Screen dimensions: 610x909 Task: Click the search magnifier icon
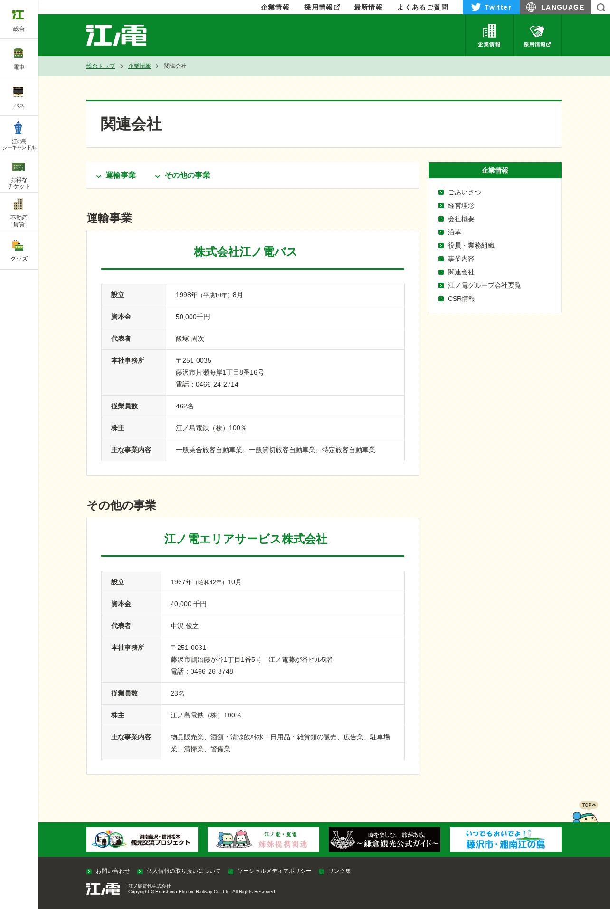600,7
